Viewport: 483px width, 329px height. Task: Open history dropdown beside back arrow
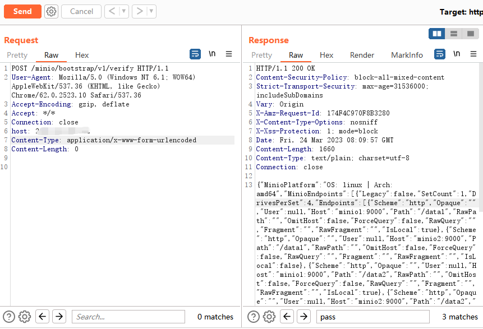124,11
